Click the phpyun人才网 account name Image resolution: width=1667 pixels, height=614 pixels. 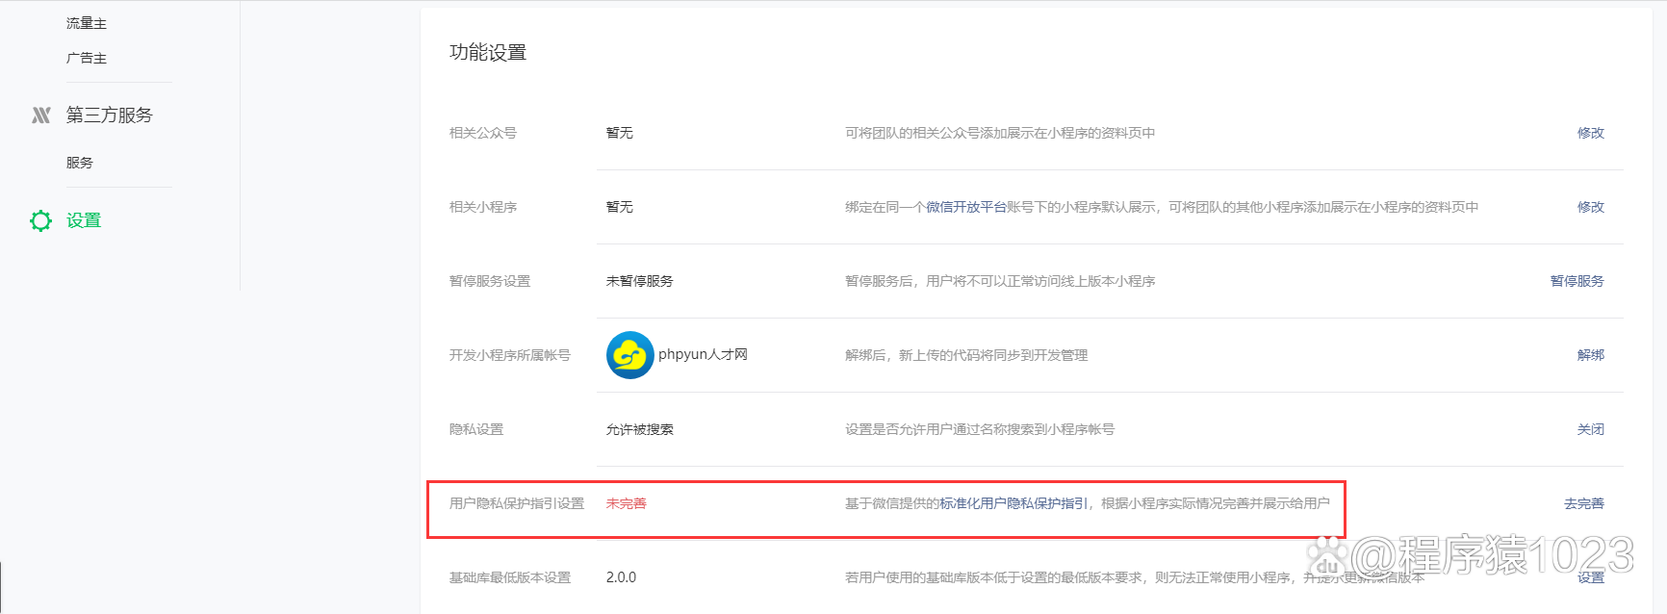(703, 354)
